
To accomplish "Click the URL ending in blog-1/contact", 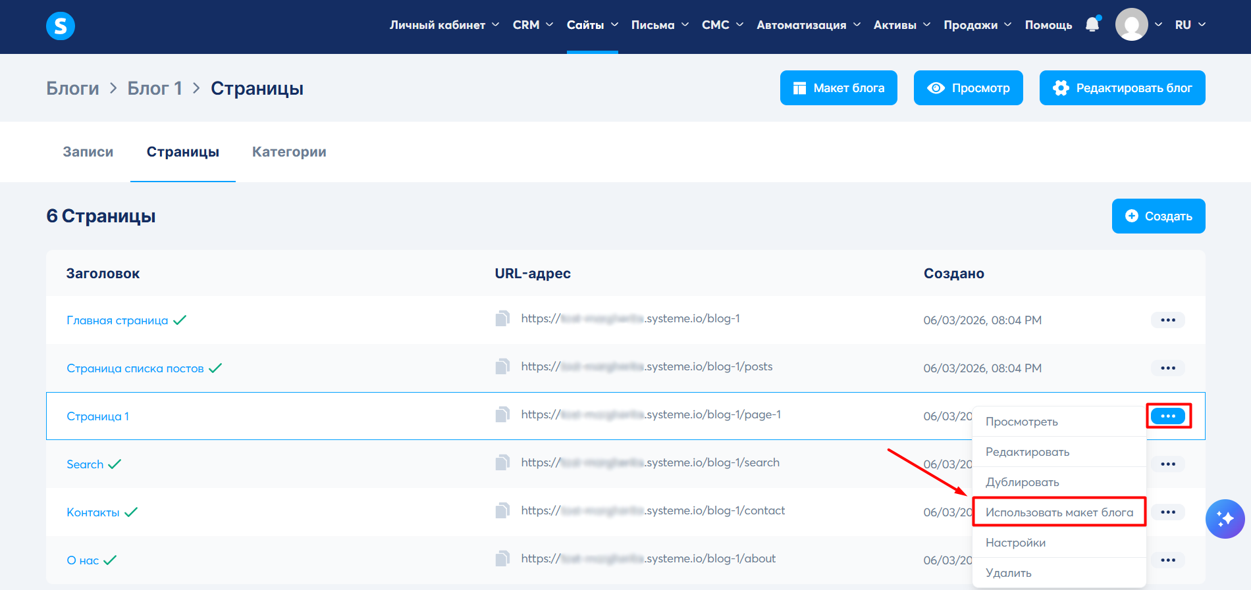I will tap(652, 510).
